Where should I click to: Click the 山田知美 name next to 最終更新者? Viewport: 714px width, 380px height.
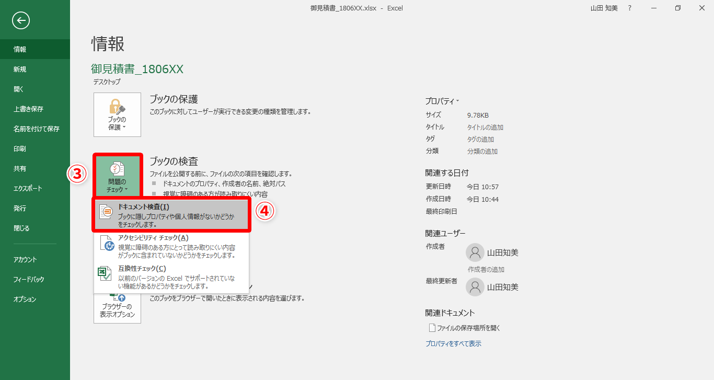pyautogui.click(x=503, y=287)
